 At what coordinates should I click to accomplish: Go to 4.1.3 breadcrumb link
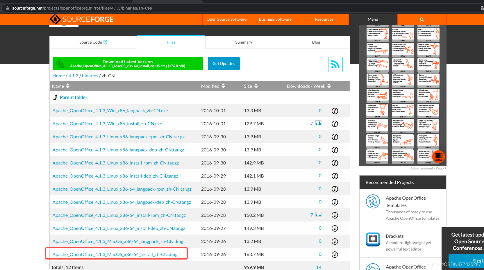[x=73, y=76]
